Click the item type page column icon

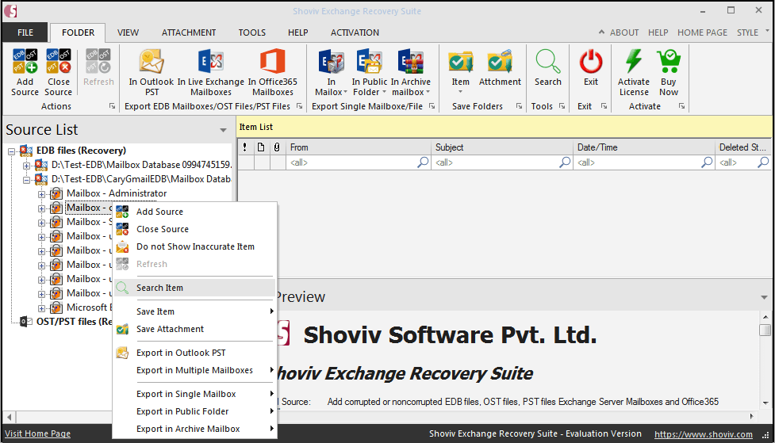point(261,147)
